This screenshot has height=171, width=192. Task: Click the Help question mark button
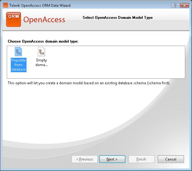click(175, 5)
